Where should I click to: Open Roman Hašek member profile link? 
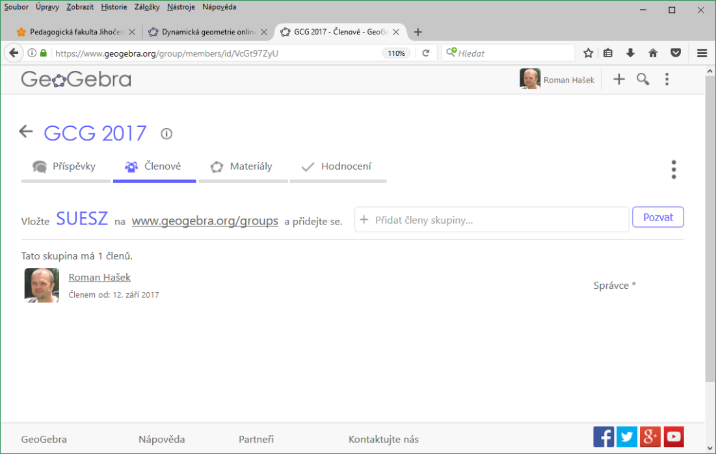pyautogui.click(x=99, y=277)
